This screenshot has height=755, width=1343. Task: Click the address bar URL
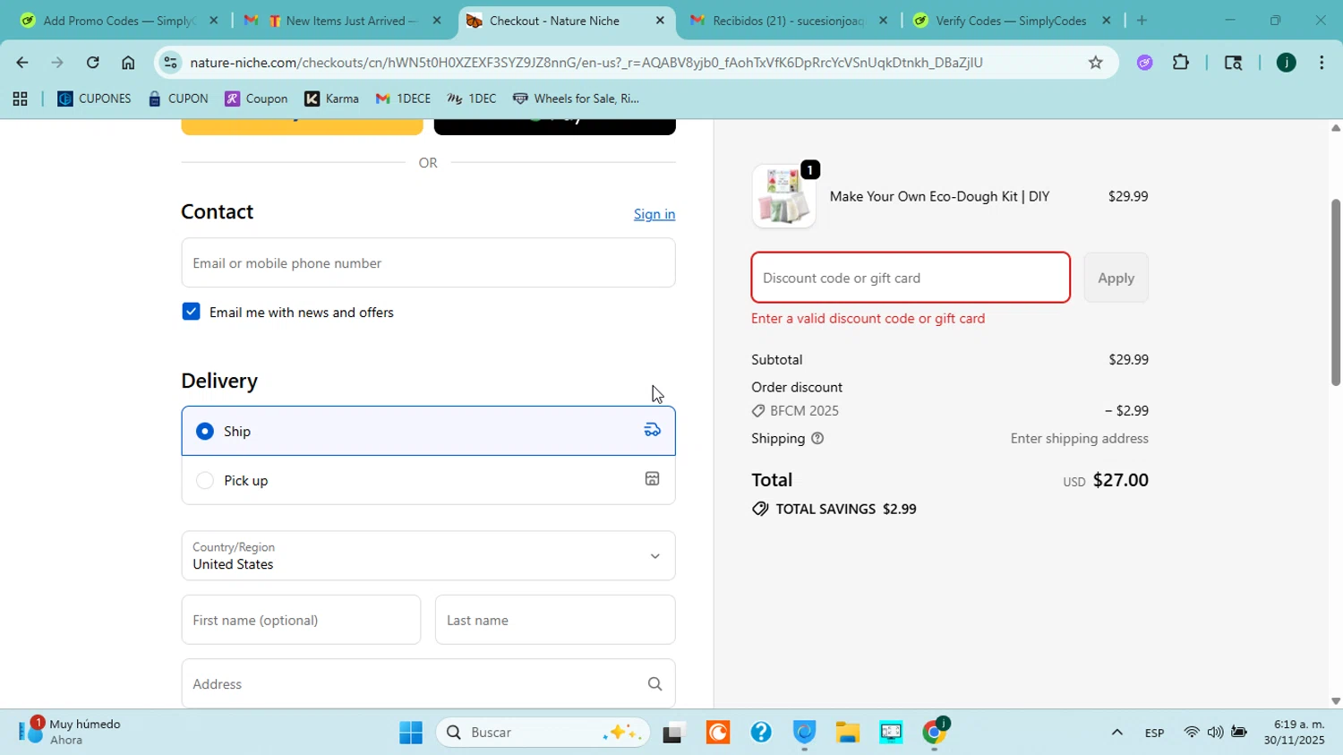click(586, 62)
